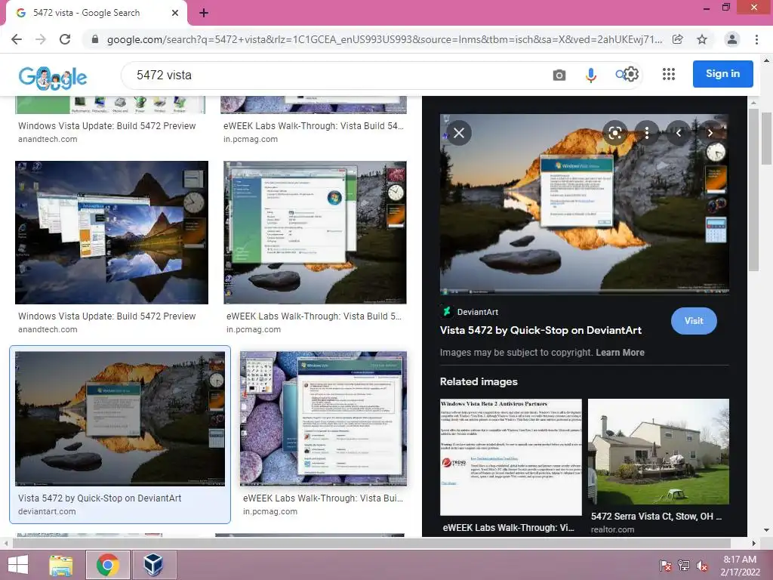773x580 pixels.
Task: Click the Related images heading
Action: pos(479,381)
